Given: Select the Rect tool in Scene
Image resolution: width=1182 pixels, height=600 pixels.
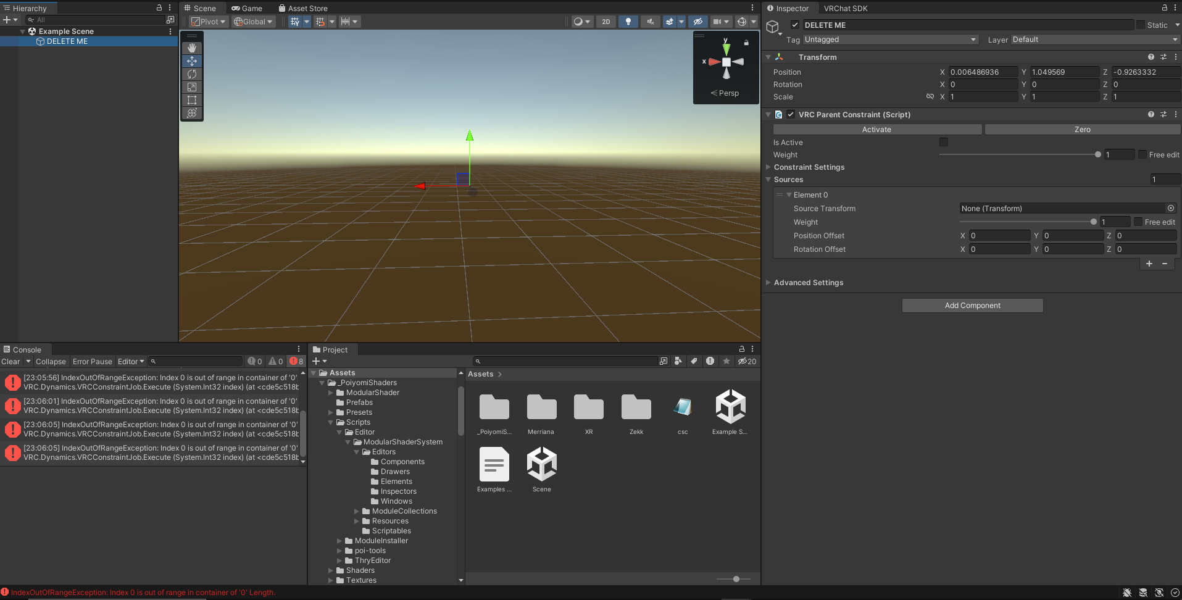Looking at the screenshot, I should 192,100.
